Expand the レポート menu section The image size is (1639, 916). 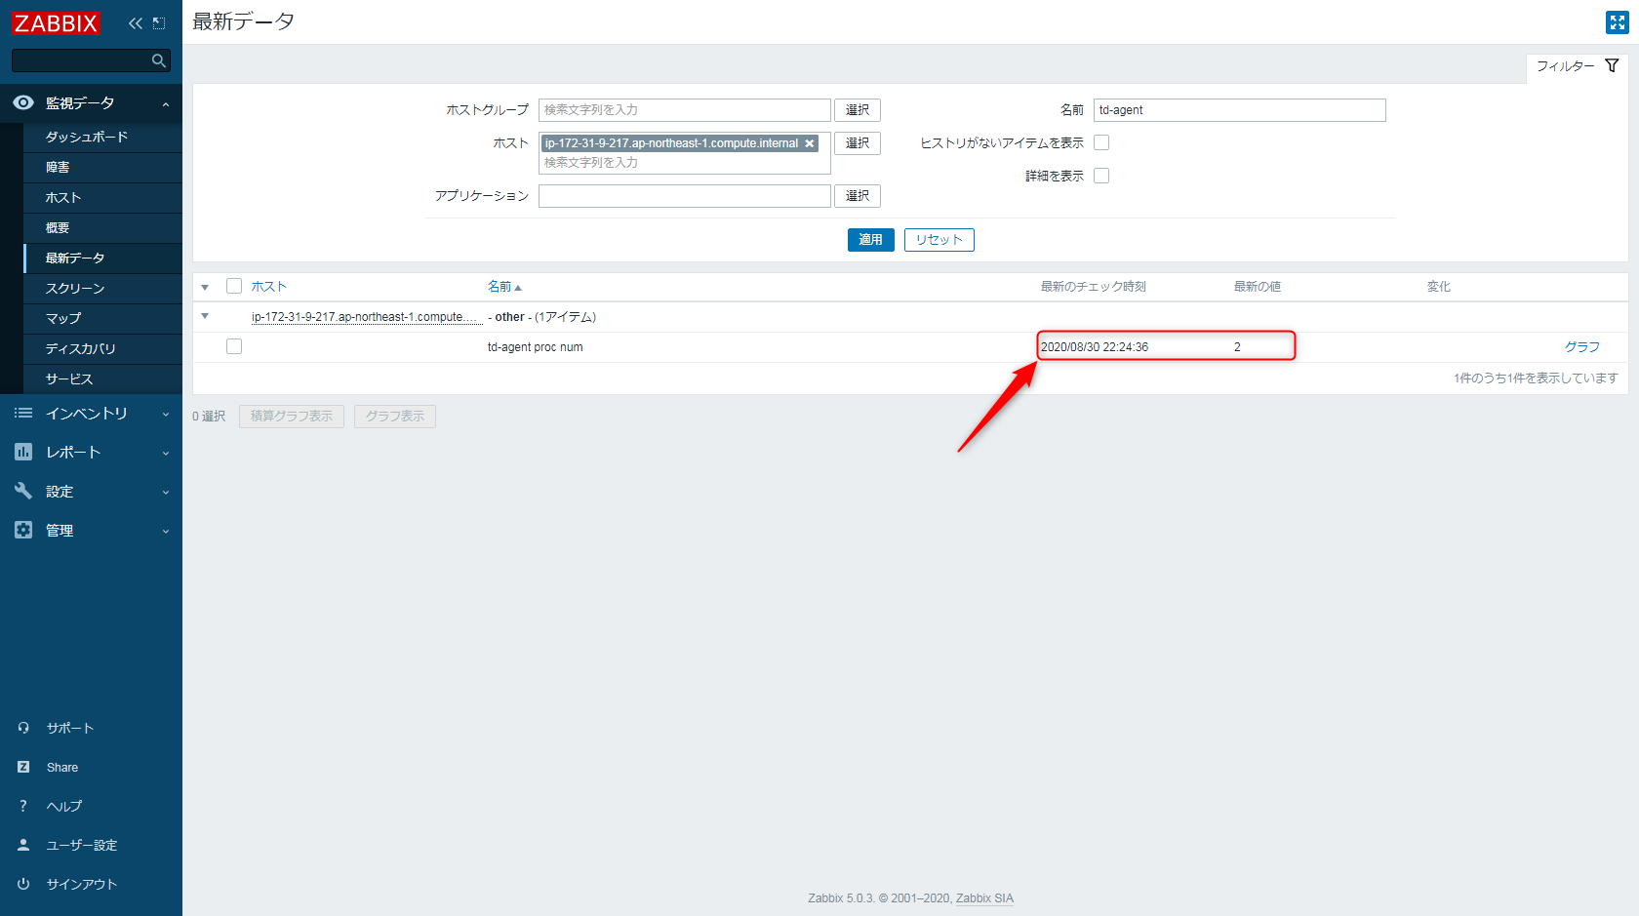click(166, 453)
